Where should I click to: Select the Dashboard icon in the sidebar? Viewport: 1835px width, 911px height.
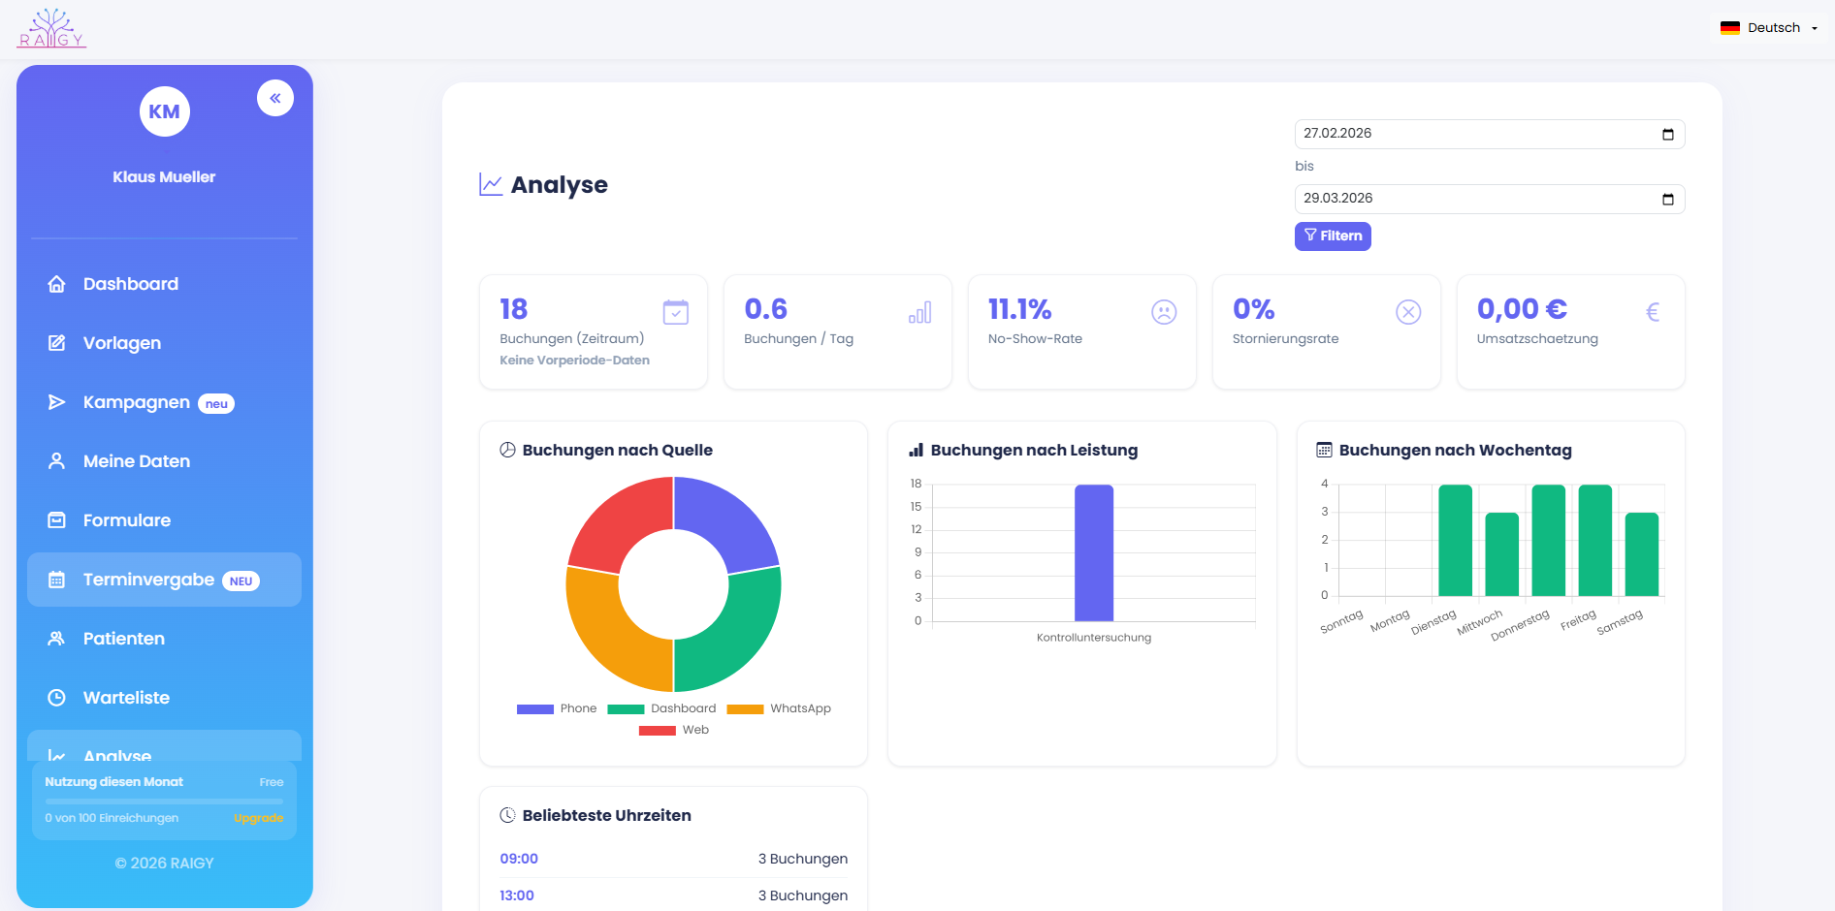(x=56, y=283)
